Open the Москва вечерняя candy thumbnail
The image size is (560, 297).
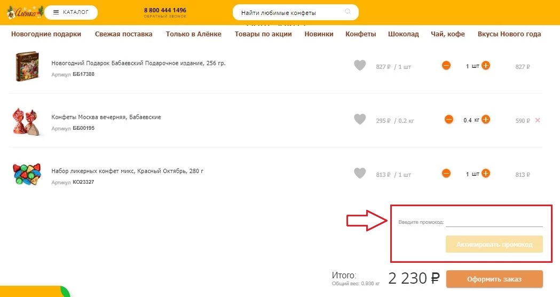click(27, 121)
